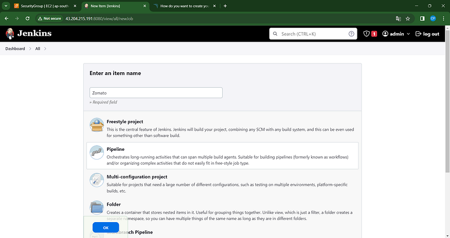Focus the Search (CTRL+K) box
The height and width of the screenshot is (238, 450).
pyautogui.click(x=313, y=34)
